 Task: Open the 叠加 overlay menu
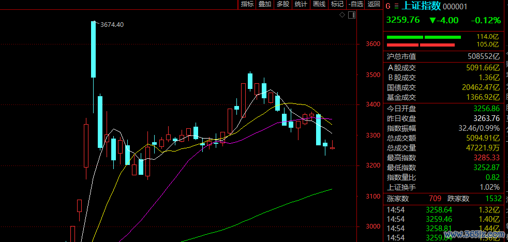point(265,4)
